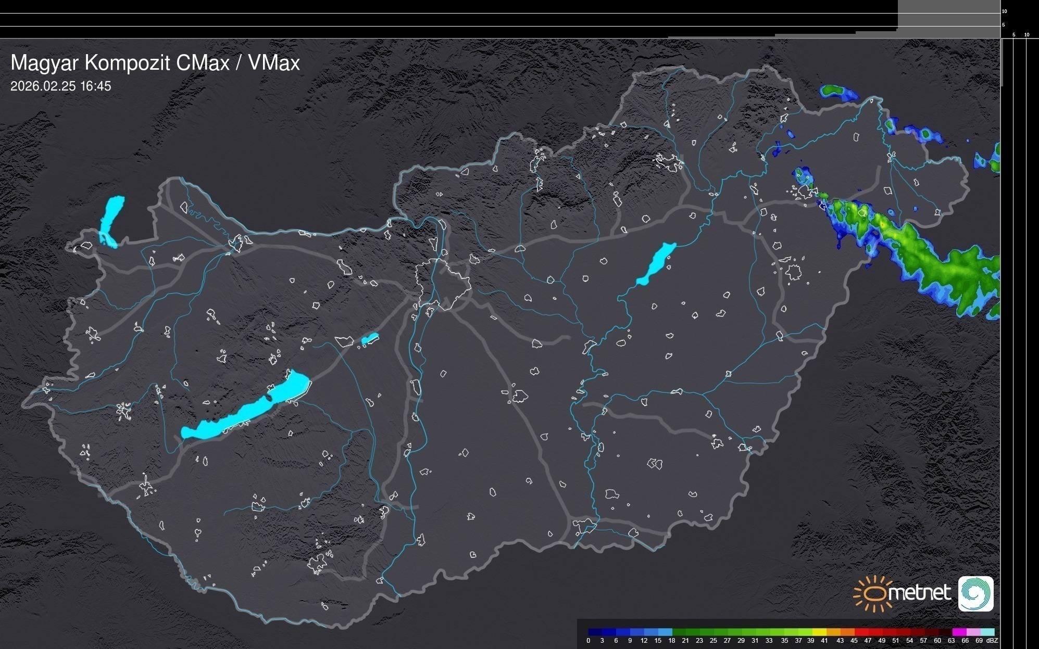This screenshot has width=1039, height=649.
Task: Click the green 21 dBZ legend swatch
Action: [x=692, y=632]
